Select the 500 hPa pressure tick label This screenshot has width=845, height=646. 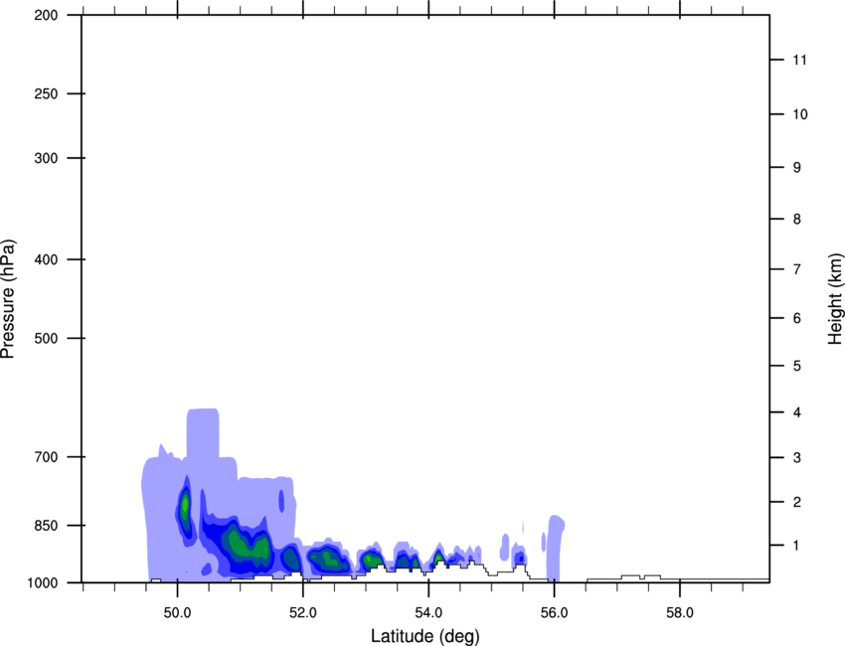[46, 339]
